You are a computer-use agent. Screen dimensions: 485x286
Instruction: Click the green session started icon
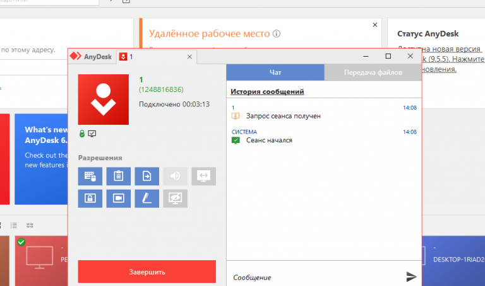(x=236, y=140)
